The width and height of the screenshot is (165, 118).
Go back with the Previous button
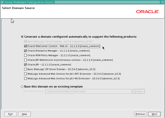(x=140, y=114)
